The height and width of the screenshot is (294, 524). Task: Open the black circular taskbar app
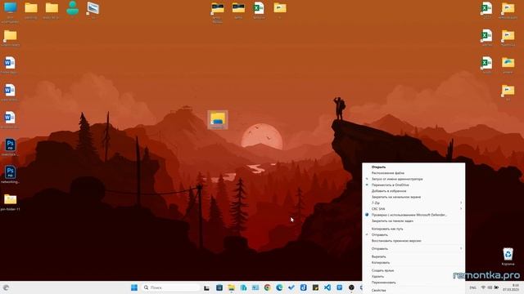tap(351, 287)
